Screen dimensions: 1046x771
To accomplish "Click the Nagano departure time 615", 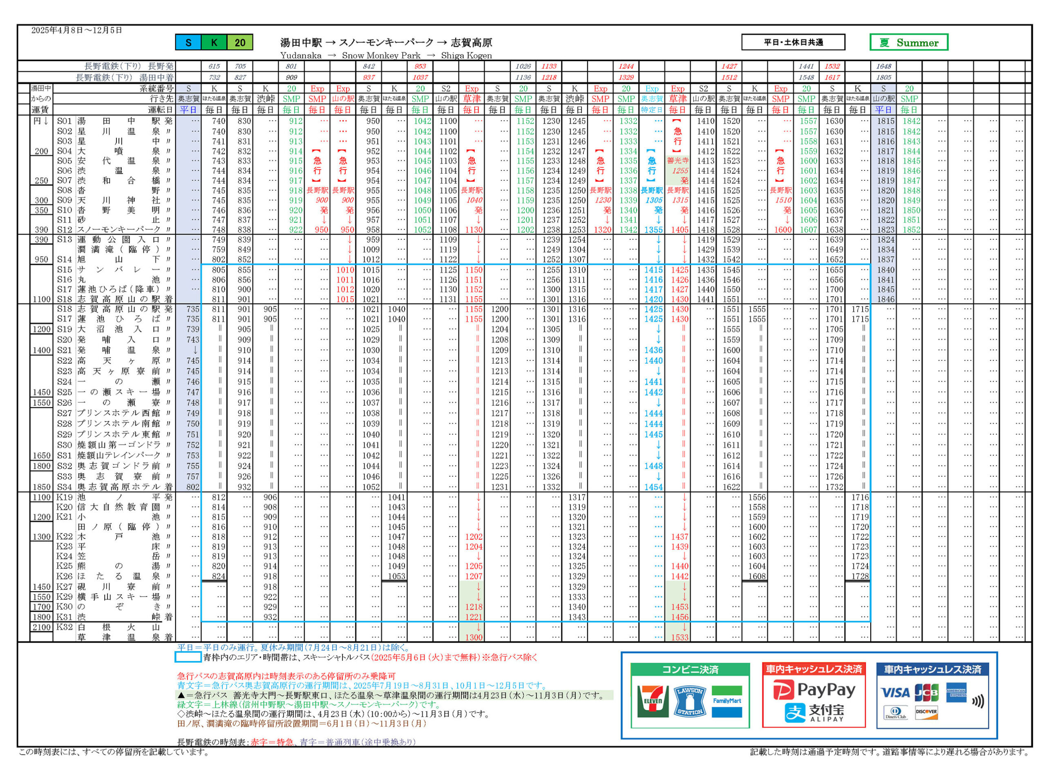I will (x=214, y=66).
